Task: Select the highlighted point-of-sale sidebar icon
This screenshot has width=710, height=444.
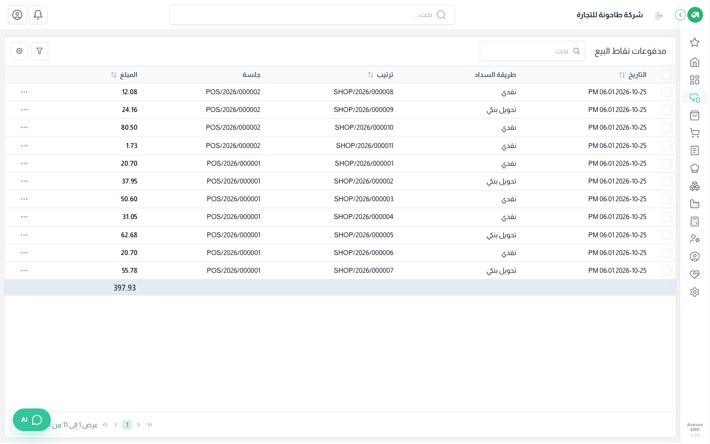Action: (x=695, y=98)
